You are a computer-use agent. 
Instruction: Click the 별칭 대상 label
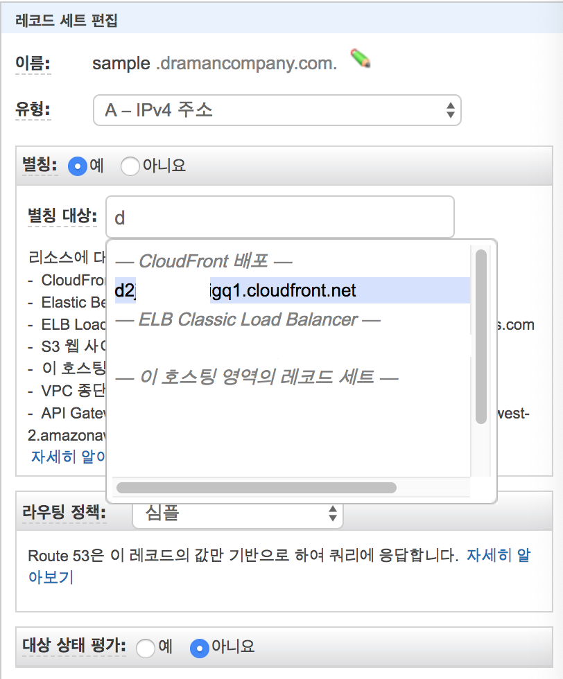[x=62, y=215]
